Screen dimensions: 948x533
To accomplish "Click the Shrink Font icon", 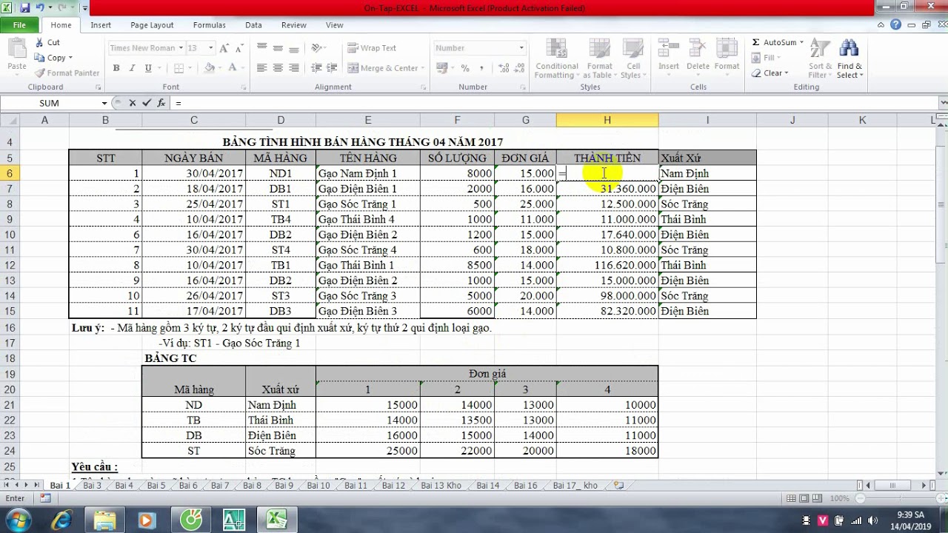I will pos(238,48).
